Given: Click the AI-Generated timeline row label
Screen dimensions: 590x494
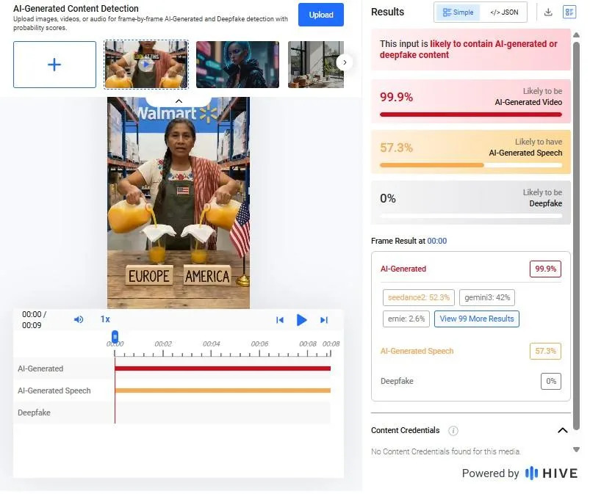Looking at the screenshot, I should click(40, 368).
